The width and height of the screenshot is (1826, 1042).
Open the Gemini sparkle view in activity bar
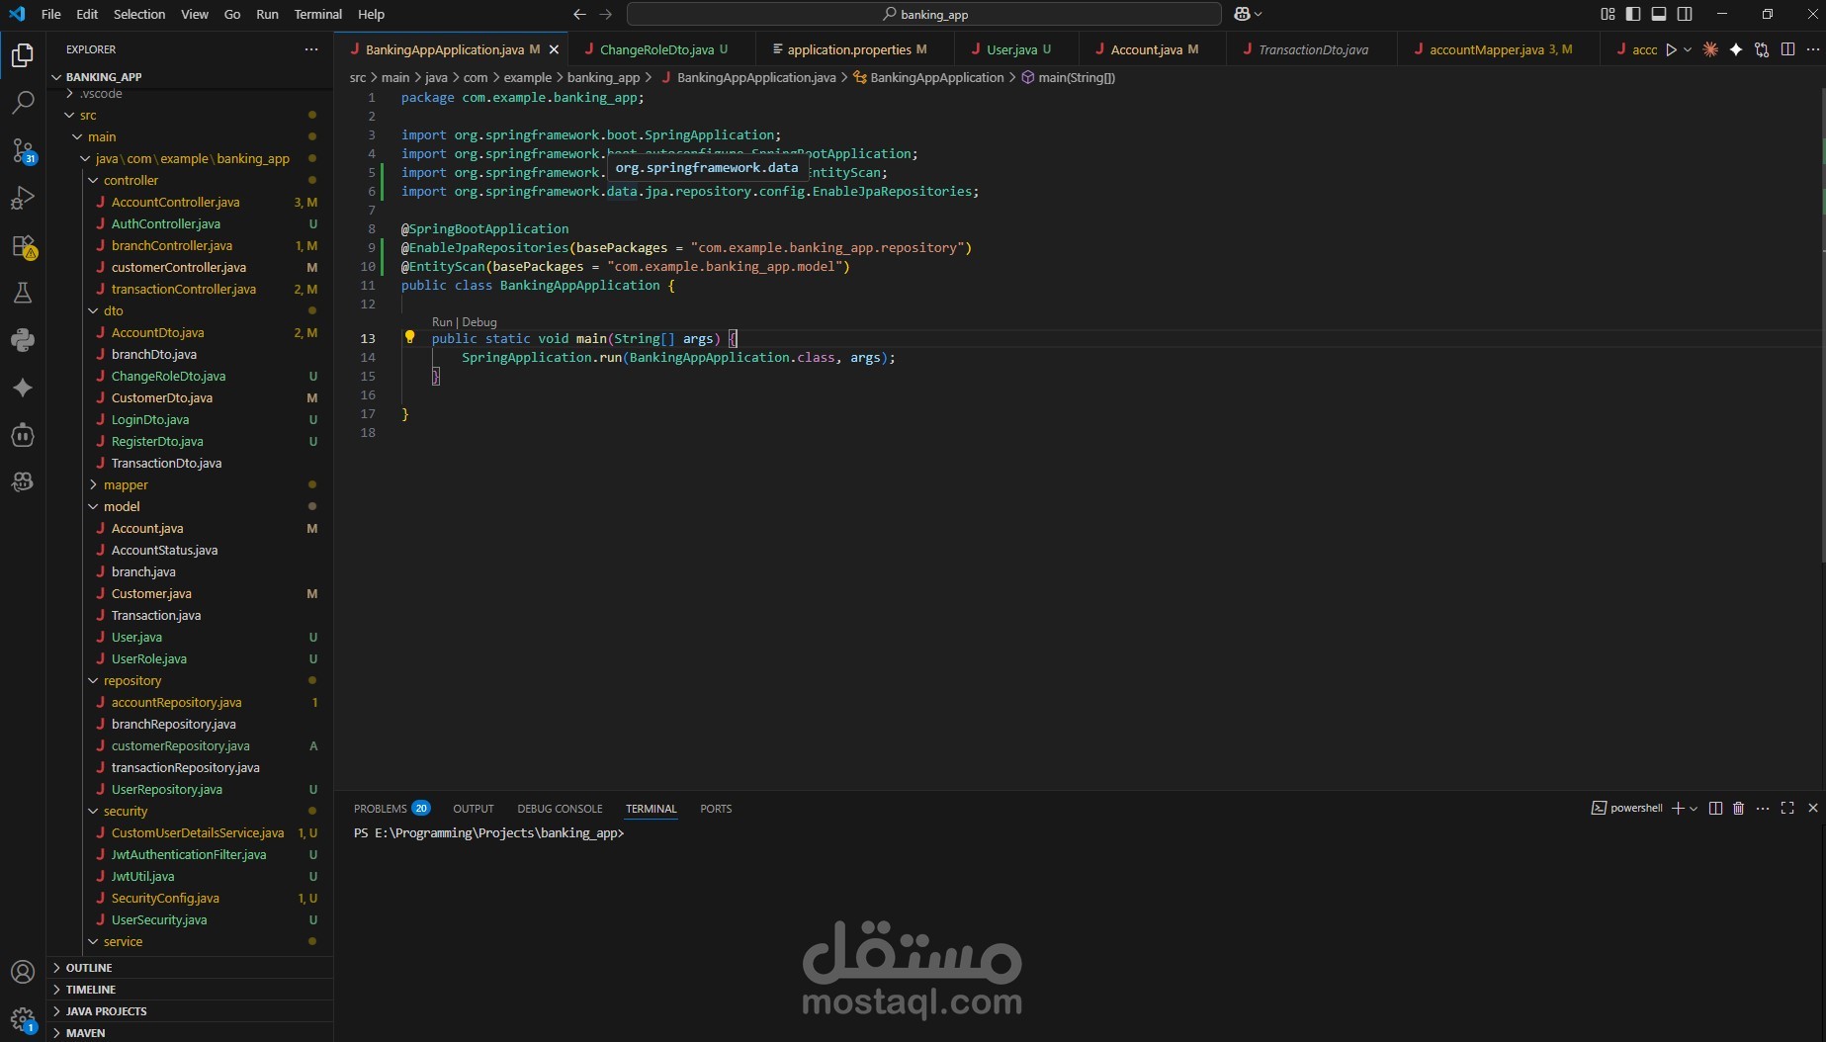[x=23, y=388]
